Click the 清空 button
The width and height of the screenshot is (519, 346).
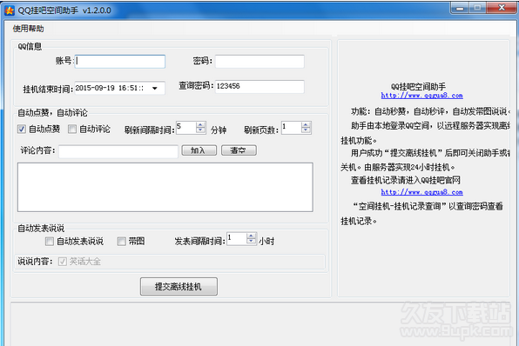[x=239, y=150]
